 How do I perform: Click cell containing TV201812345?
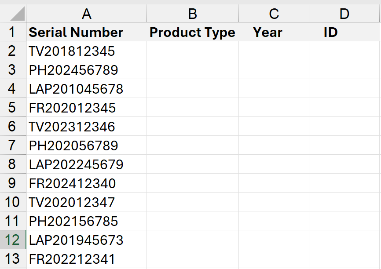click(72, 51)
